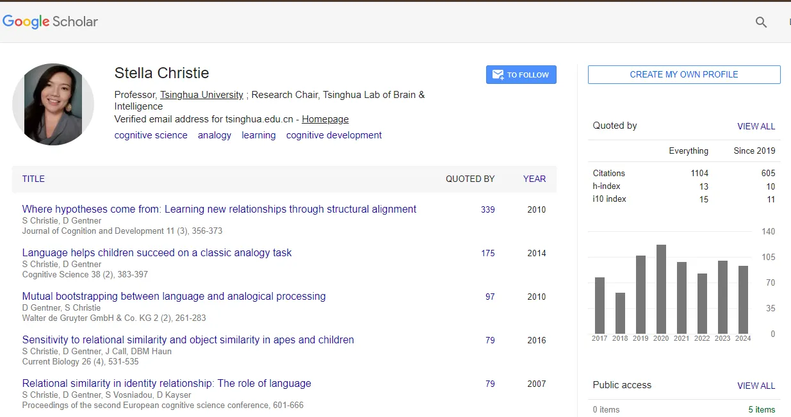Click the To Follow button
This screenshot has width=791, height=417.
click(x=521, y=75)
